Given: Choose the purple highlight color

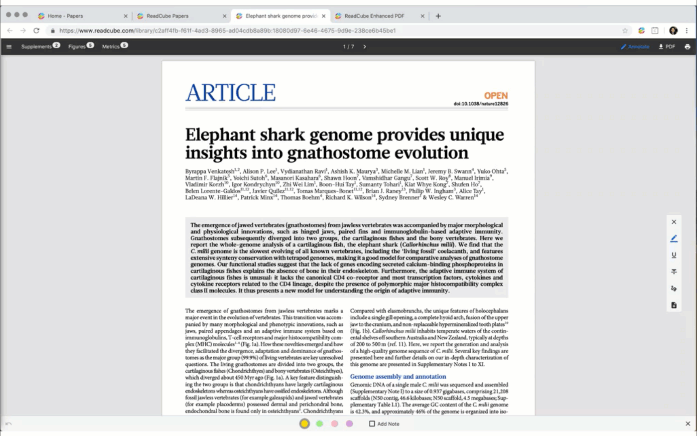Looking at the screenshot, I should point(349,423).
